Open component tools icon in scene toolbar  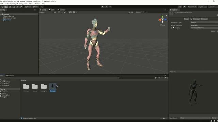pyautogui.click(x=129, y=12)
